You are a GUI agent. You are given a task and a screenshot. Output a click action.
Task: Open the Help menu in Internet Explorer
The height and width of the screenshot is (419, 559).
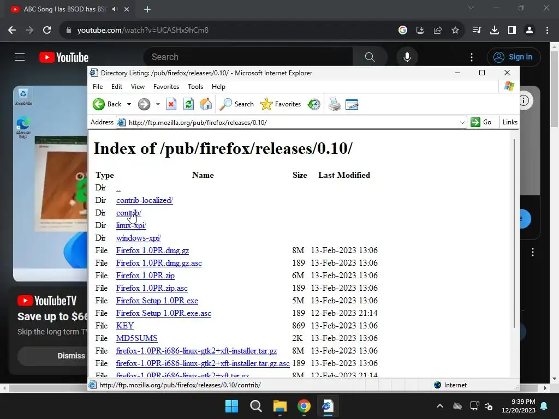pos(218,87)
